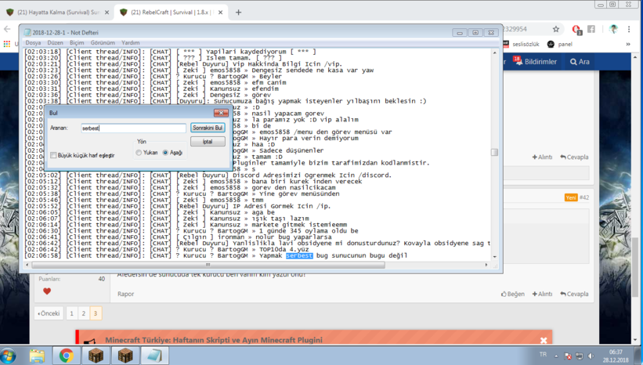This screenshot has height=365, width=643.
Task: Click red heart icon under Puanları
Action: click(x=47, y=291)
